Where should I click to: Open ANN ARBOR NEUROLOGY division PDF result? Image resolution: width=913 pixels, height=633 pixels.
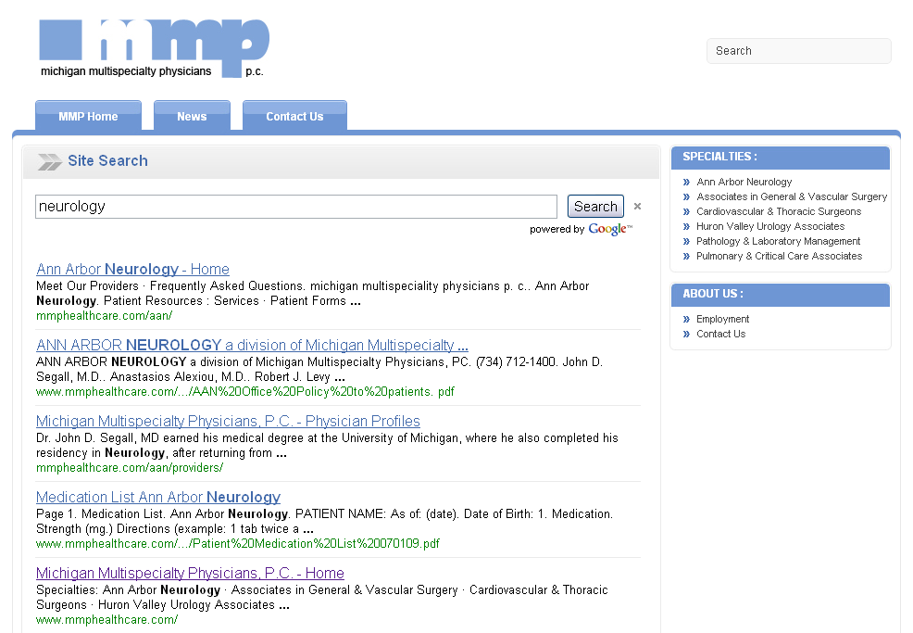coord(252,346)
